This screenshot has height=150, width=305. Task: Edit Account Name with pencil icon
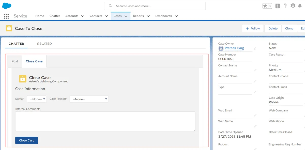point(255,81)
